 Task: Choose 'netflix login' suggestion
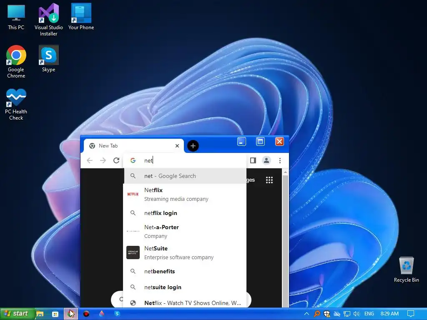pyautogui.click(x=185, y=213)
